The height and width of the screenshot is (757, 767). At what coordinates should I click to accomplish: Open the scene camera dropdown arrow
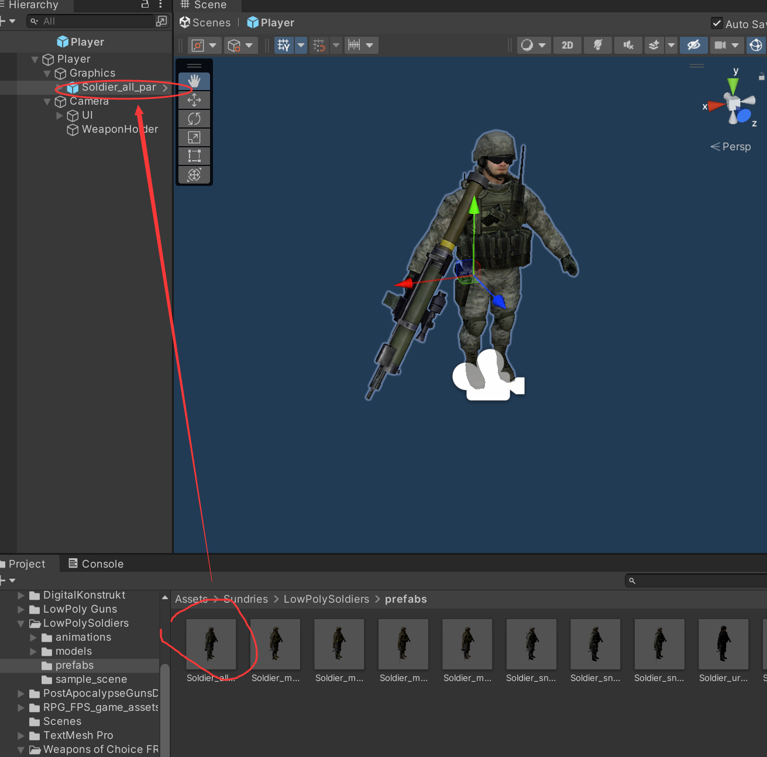click(x=735, y=46)
